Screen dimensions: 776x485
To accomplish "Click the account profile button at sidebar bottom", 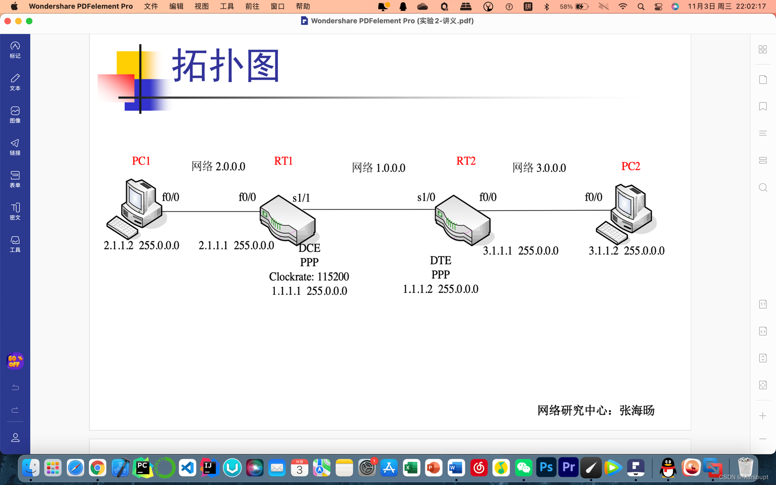I will point(15,437).
